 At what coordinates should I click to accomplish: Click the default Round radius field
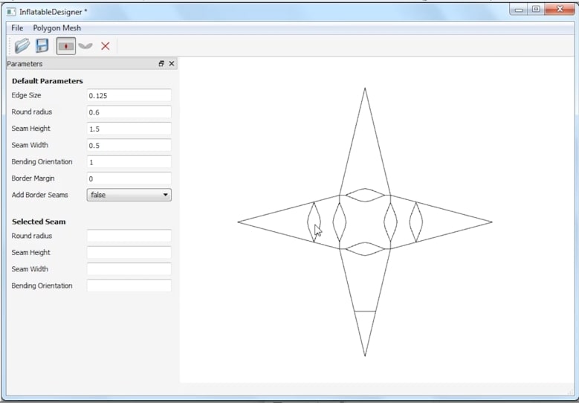pyautogui.click(x=129, y=112)
